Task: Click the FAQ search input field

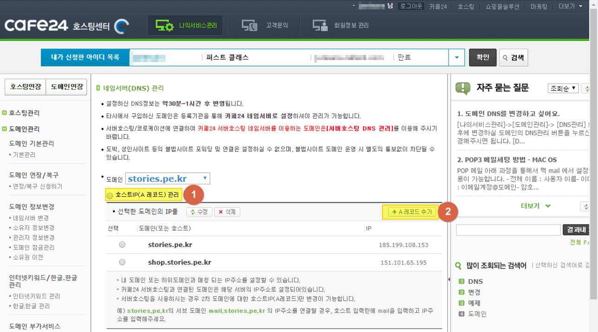Action: click(508, 229)
